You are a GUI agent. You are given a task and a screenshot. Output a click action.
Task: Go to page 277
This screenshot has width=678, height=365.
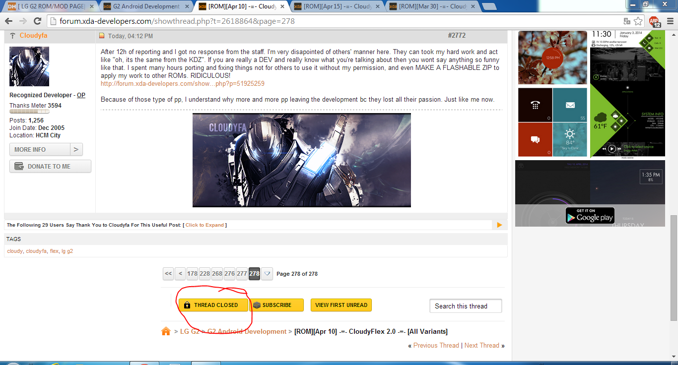point(242,274)
